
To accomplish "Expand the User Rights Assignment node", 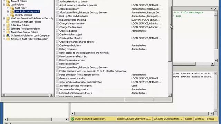I will (8, 11).
